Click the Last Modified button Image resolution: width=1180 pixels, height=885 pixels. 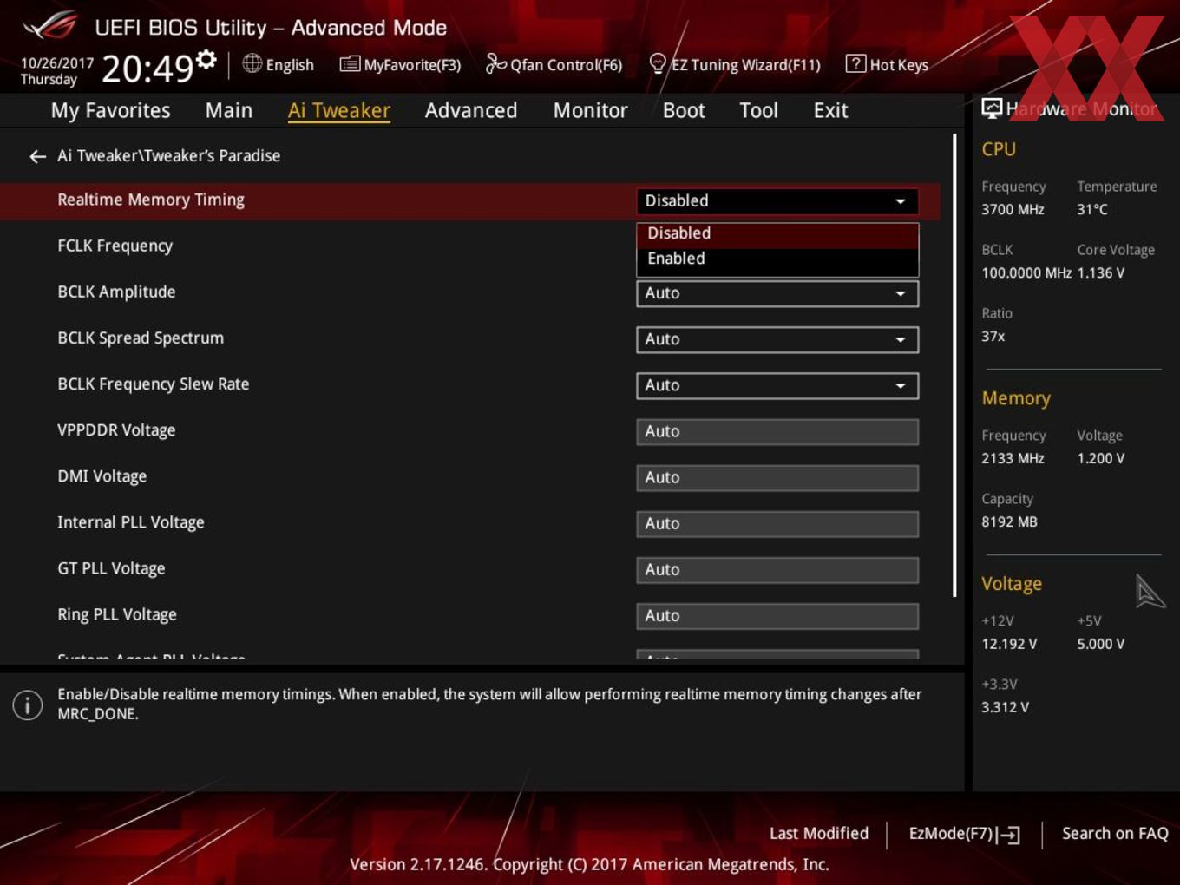click(819, 833)
